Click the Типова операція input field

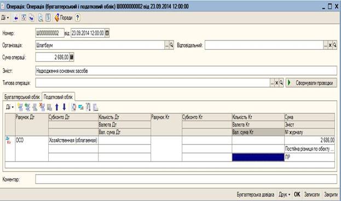click(153, 83)
